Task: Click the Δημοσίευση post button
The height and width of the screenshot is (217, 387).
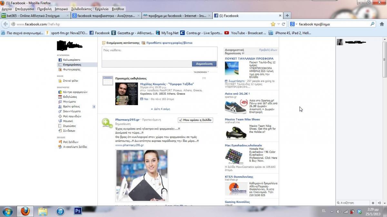Action: (x=204, y=64)
